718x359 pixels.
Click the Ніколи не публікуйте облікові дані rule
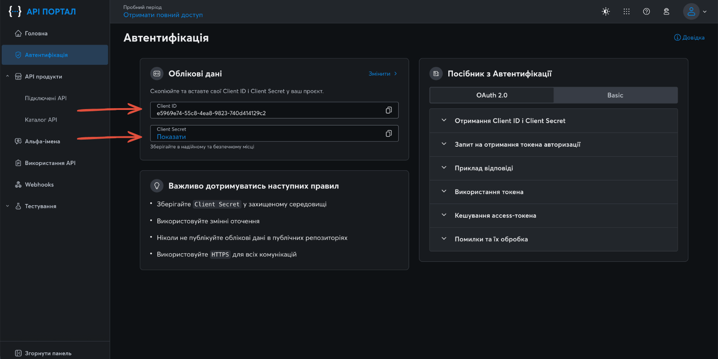tap(252, 238)
